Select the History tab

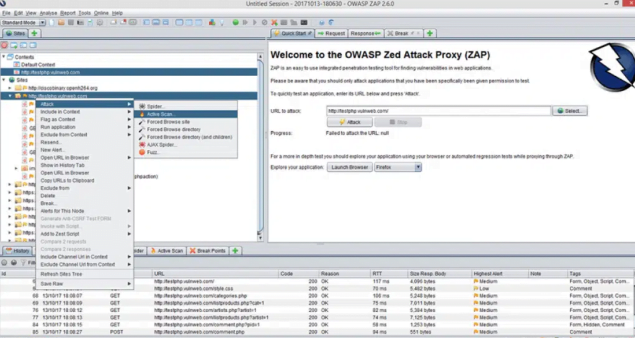coord(17,251)
